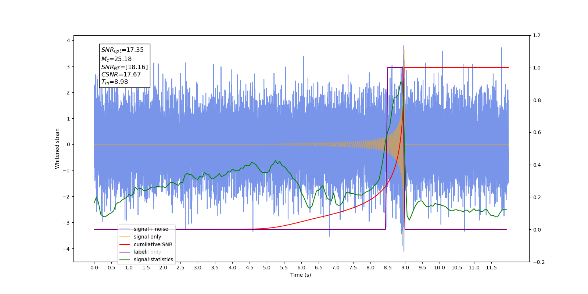
Task: Click the SNR_opt=17.35 annotation text
Action: pos(122,50)
